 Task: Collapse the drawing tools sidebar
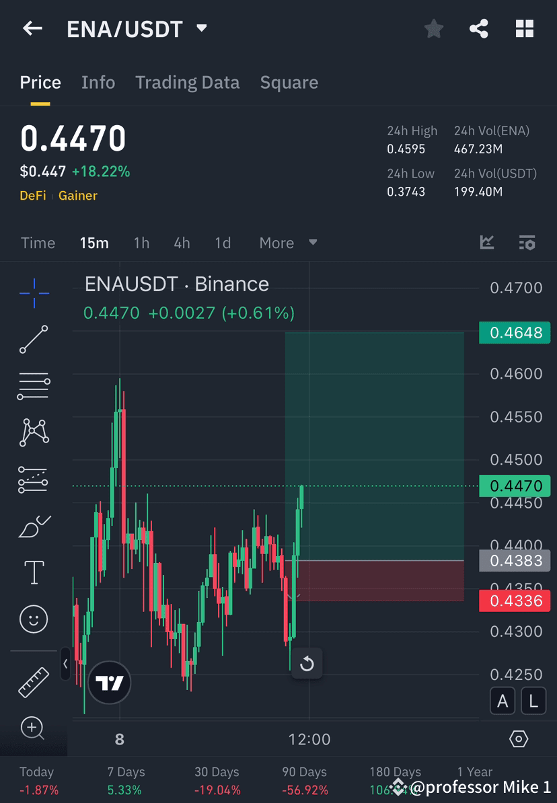(65, 664)
